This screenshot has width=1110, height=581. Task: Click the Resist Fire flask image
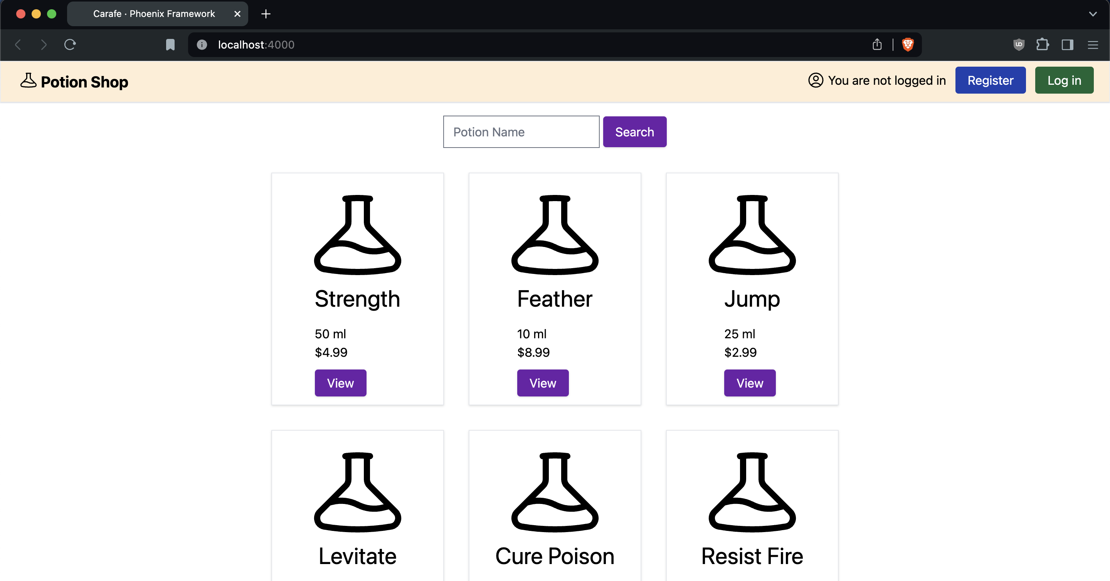752,492
